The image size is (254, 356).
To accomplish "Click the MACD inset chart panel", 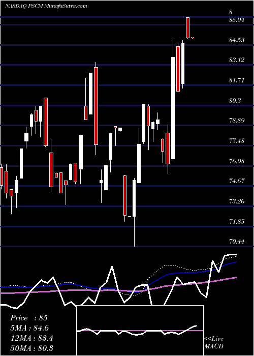I will tap(140, 331).
